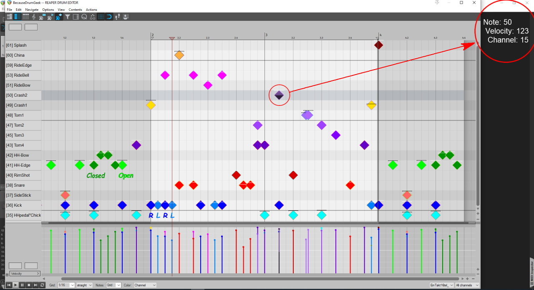Toggle the grid display button
This screenshot has height=290, width=534.
tap(101, 17)
